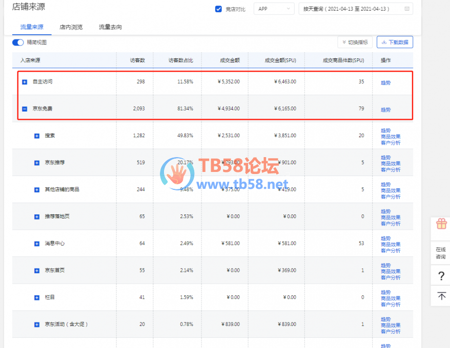Select the 2,093 visitor count cell
Screen dimensions: 450x348
pos(139,108)
